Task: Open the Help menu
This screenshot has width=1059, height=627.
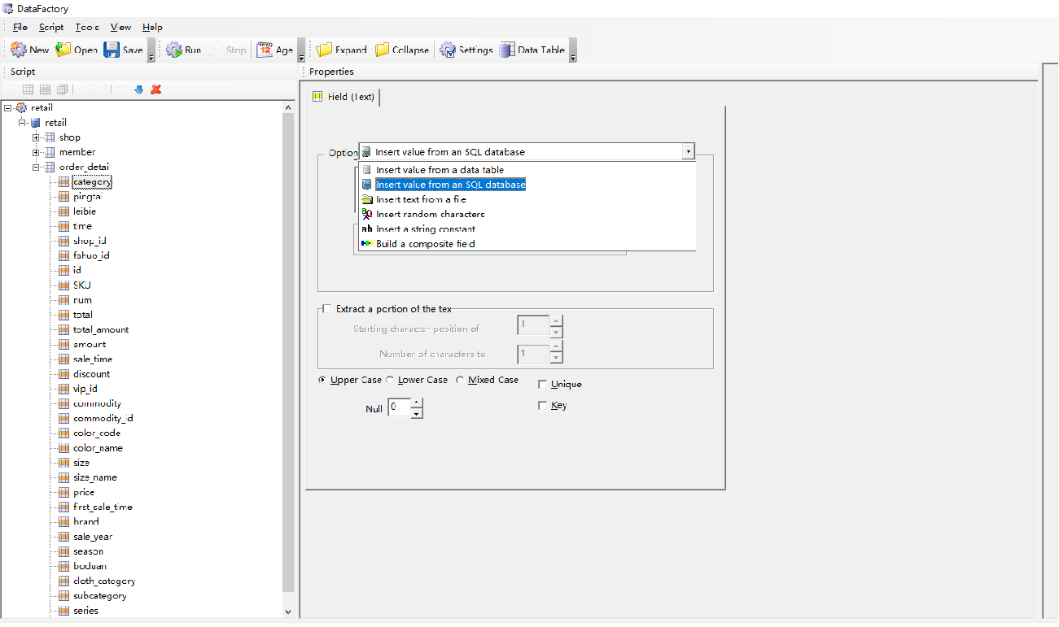Action: (x=152, y=28)
